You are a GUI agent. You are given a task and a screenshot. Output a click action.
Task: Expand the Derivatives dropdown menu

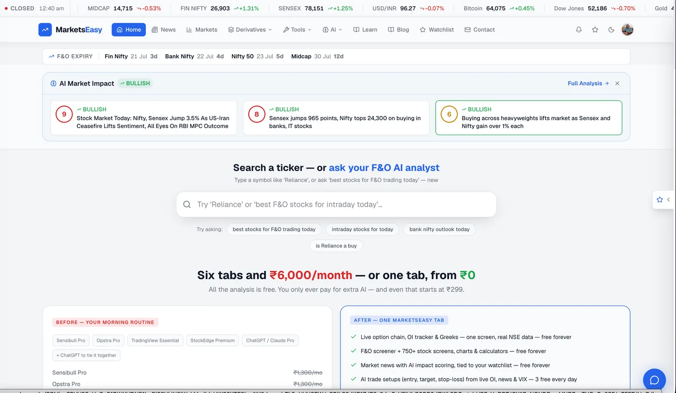pyautogui.click(x=250, y=29)
